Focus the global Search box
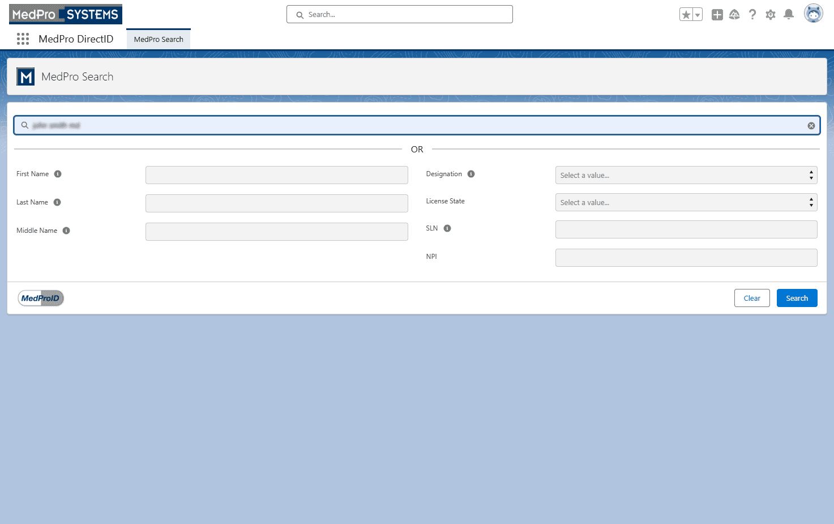Screen dimensions: 834x524 [400, 14]
